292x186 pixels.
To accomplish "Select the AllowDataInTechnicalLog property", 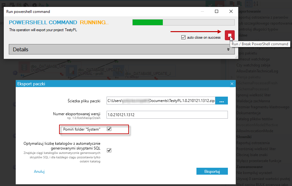I will coord(257,71).
